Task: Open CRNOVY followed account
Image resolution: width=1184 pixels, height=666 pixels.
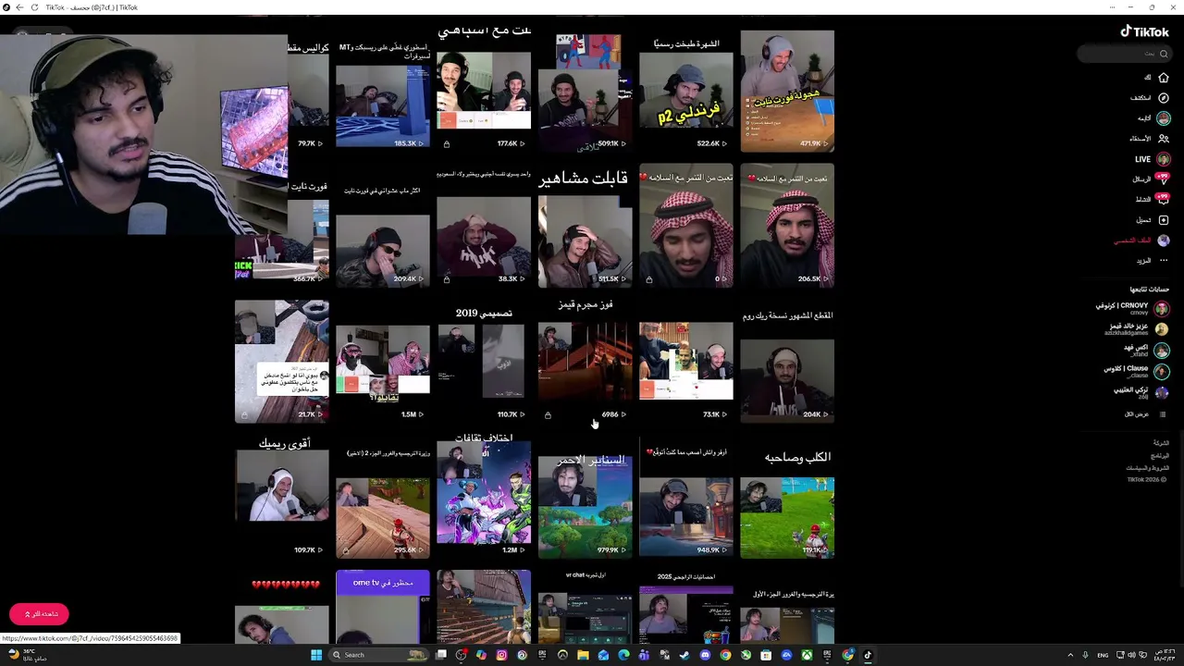Action: (1133, 308)
